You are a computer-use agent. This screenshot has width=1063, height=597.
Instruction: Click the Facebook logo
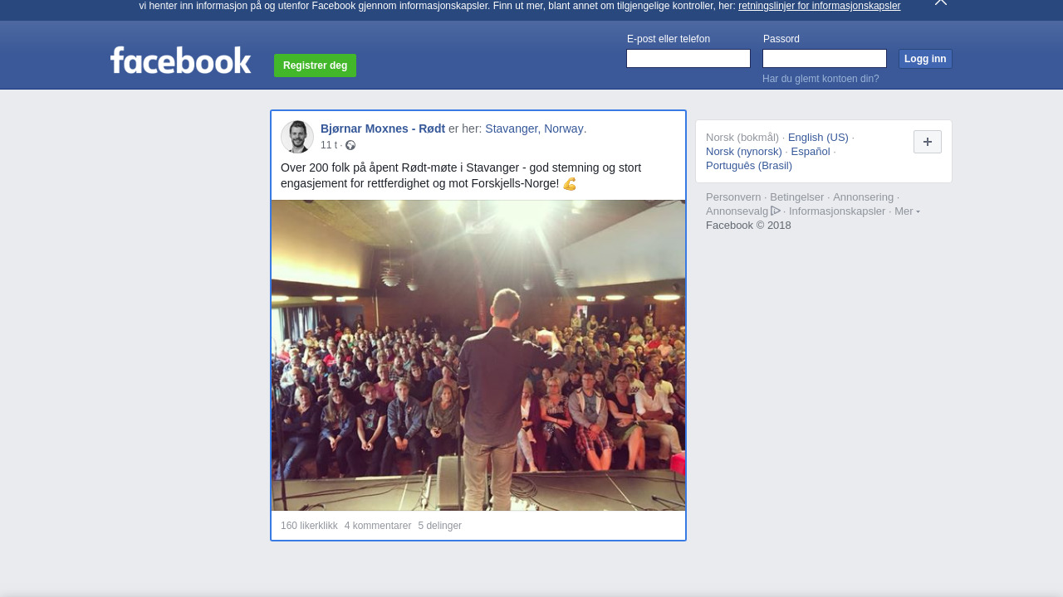[x=180, y=61]
